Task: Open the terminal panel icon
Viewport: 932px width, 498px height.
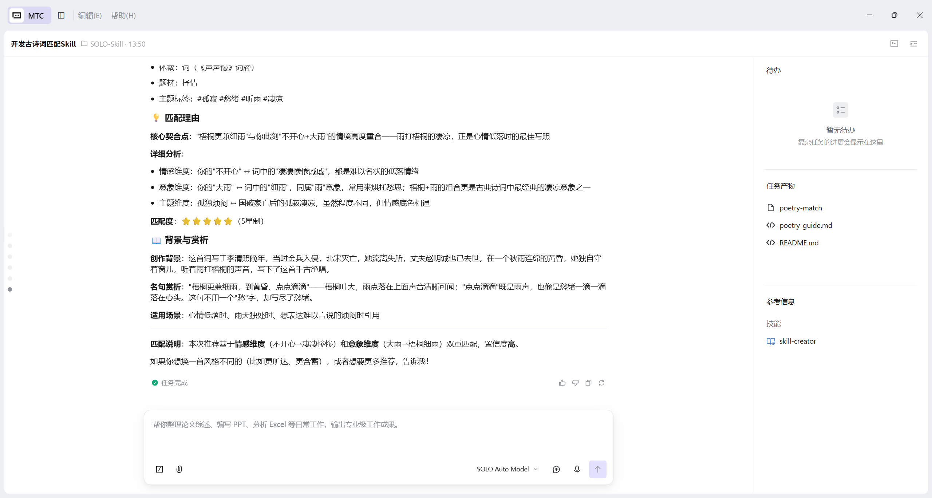Action: point(895,44)
